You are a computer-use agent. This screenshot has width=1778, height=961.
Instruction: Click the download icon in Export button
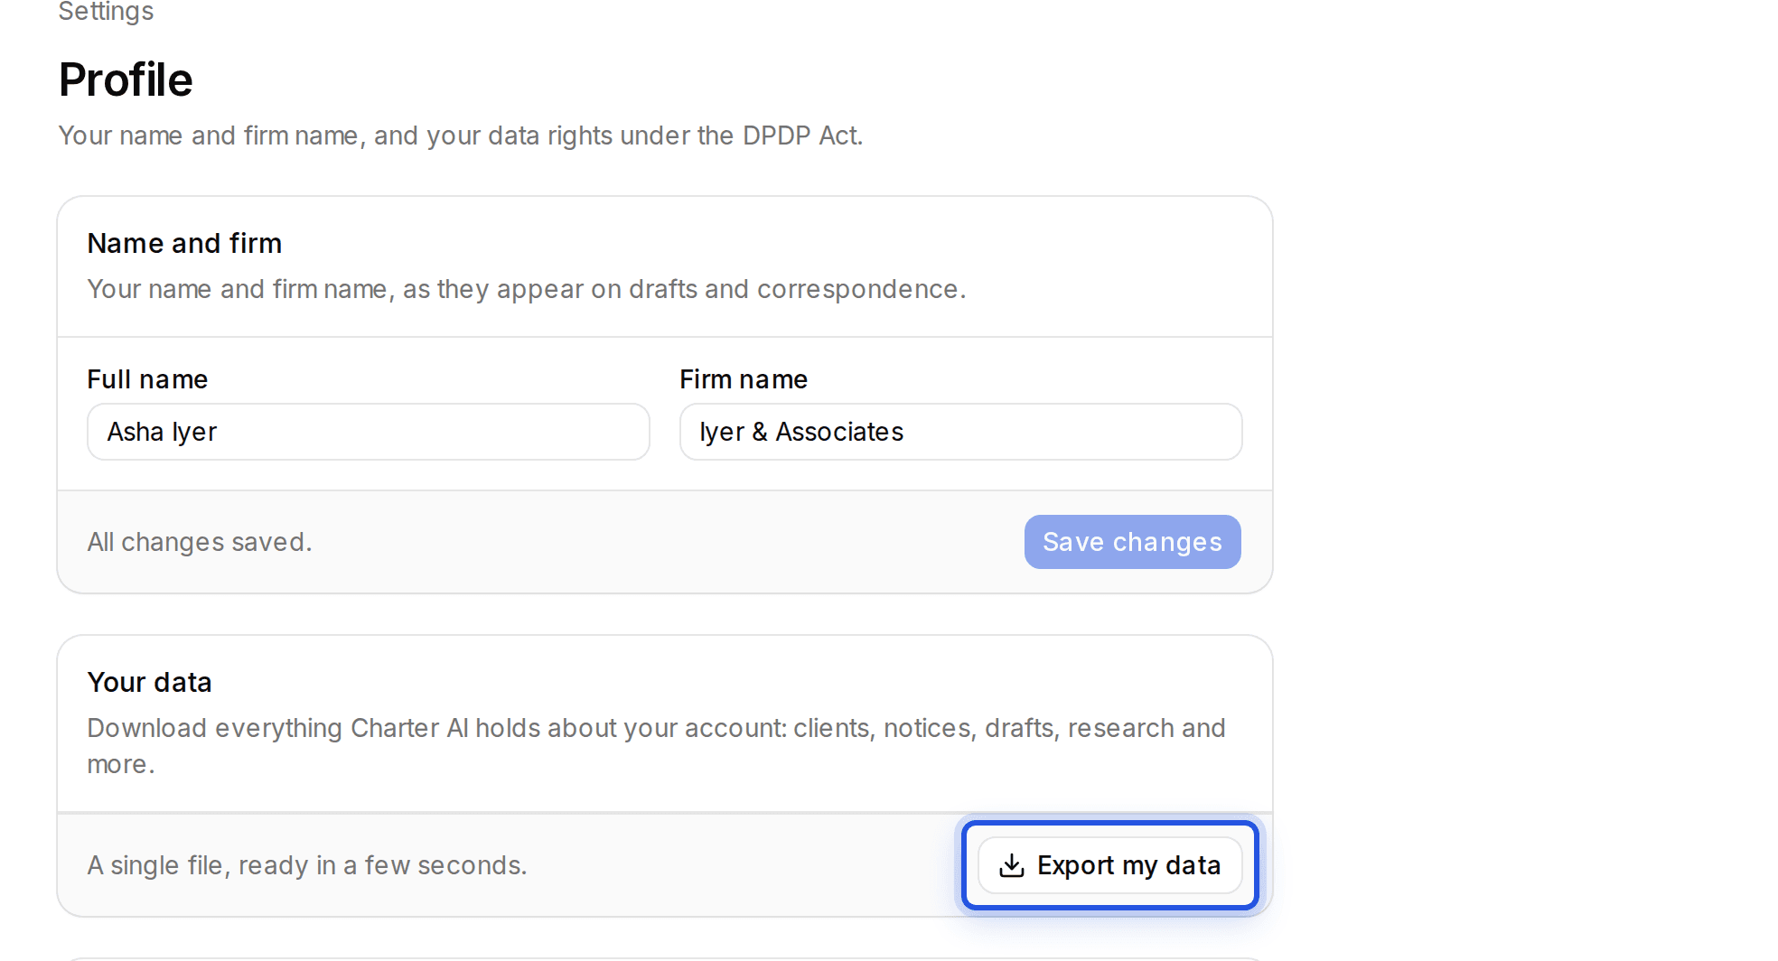(x=1012, y=865)
